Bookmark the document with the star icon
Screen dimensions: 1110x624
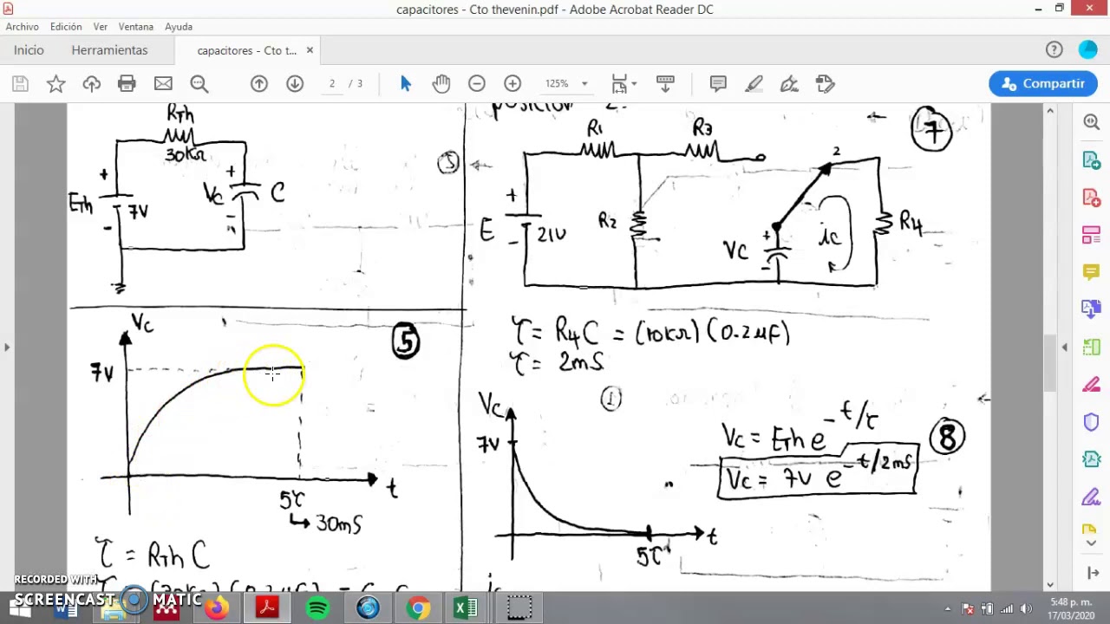click(55, 83)
